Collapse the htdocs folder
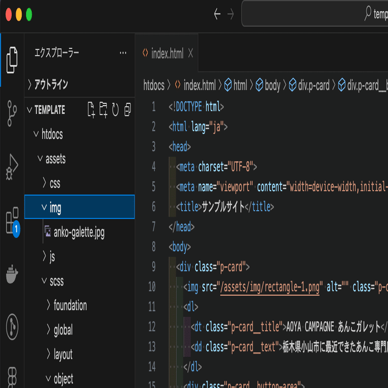The height and width of the screenshot is (388, 388). (x=79, y=134)
